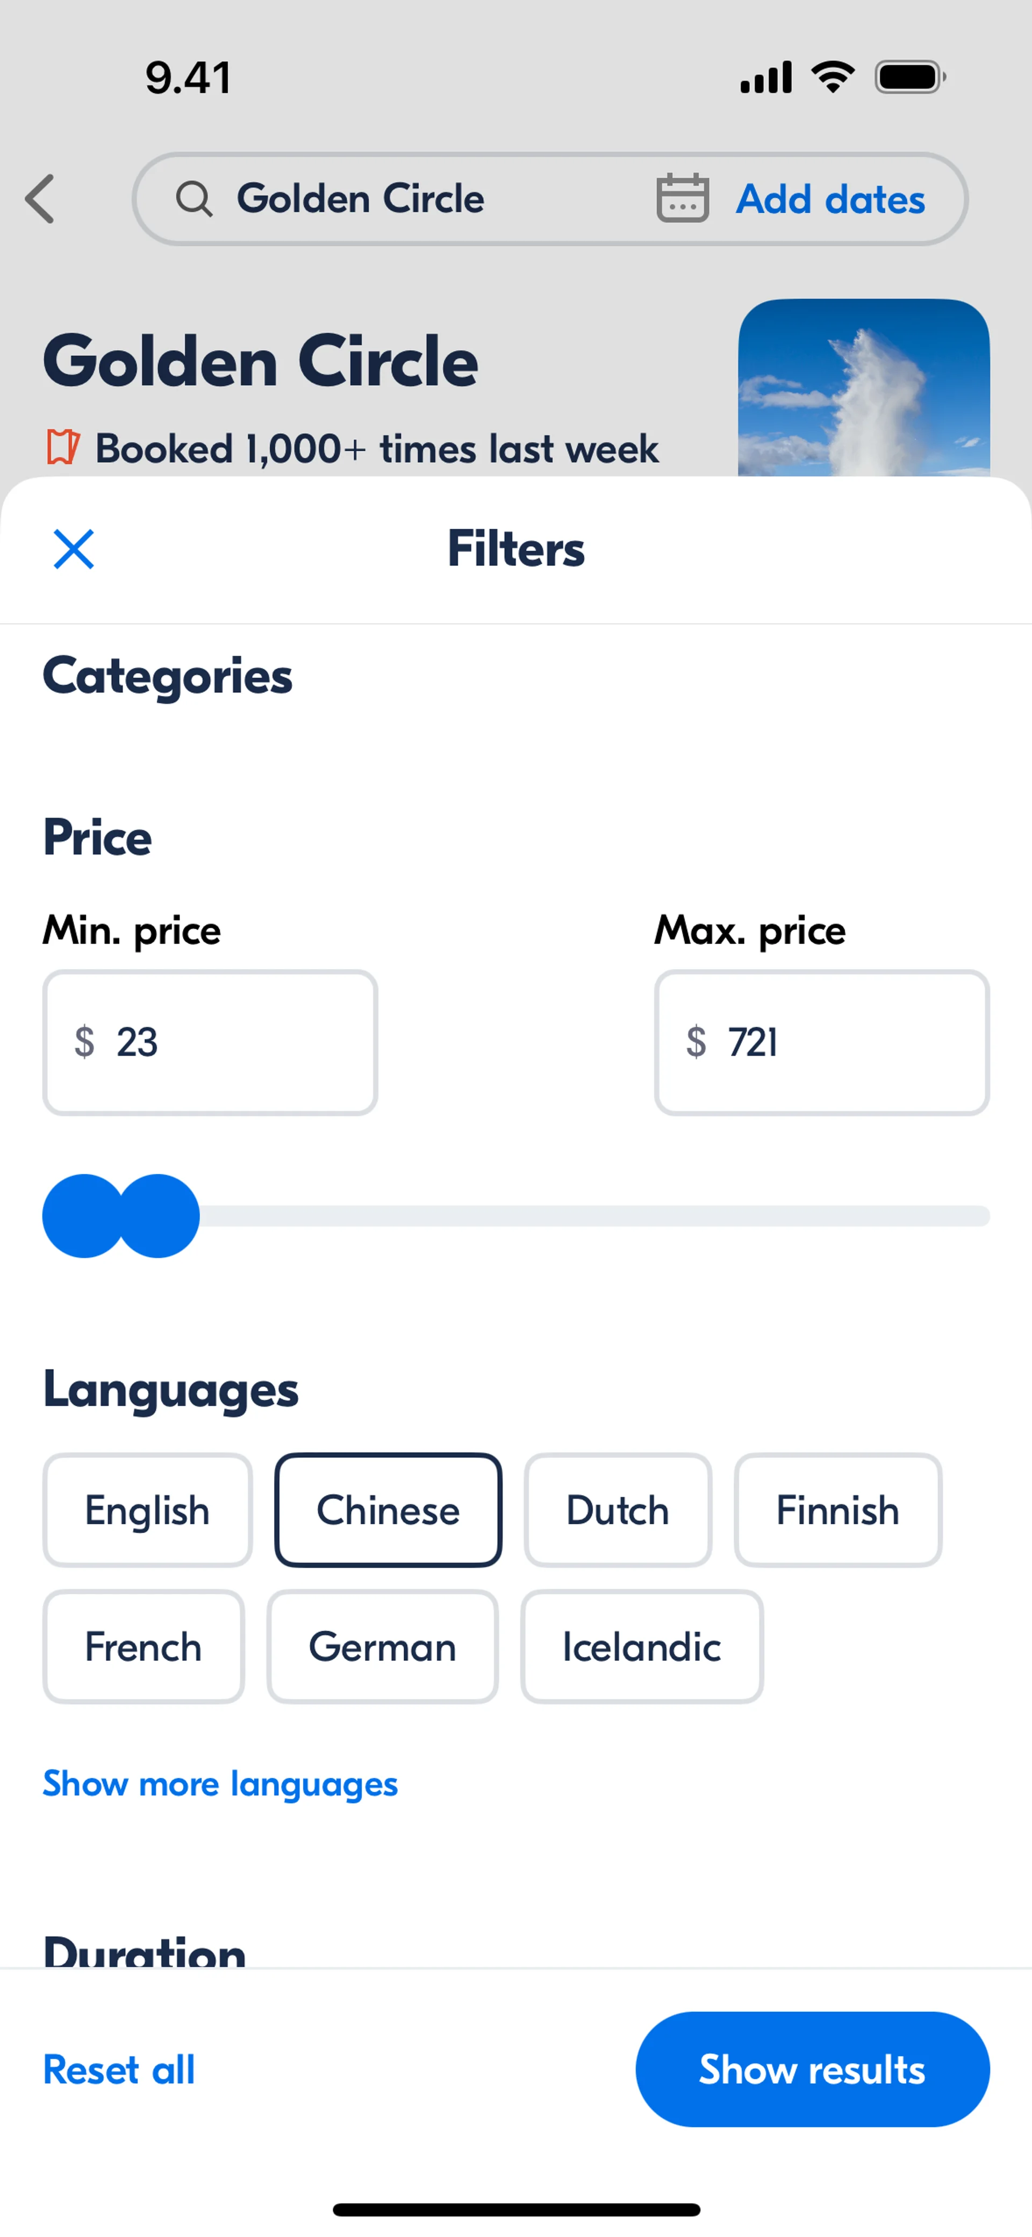Select the Finnish language chip

(837, 1510)
